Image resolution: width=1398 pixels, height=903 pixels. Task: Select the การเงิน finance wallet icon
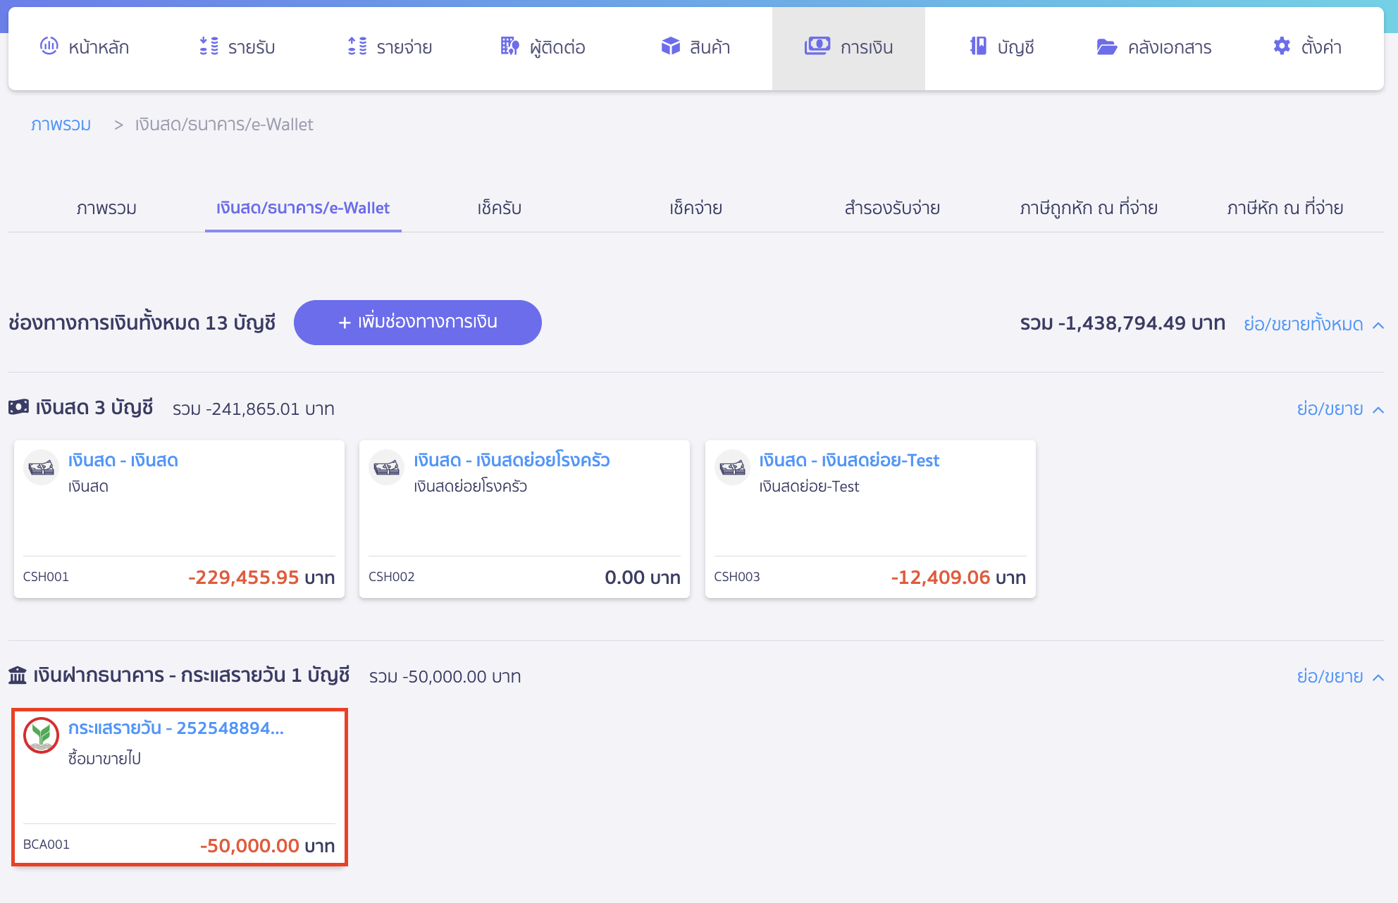coord(816,46)
